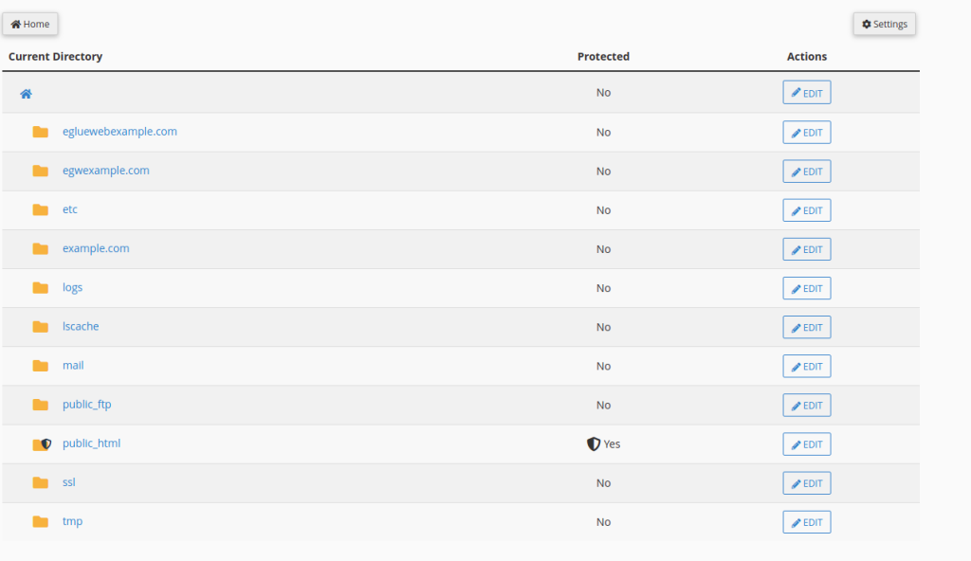The width and height of the screenshot is (971, 561).
Task: Click the shielded folder icon beside public_html
Action: [41, 443]
